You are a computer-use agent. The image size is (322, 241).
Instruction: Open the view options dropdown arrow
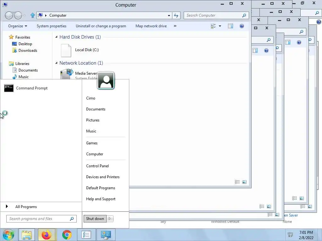point(220,26)
